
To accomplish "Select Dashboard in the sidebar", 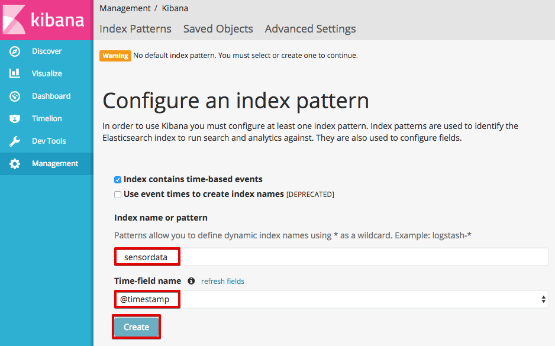I will (x=47, y=96).
